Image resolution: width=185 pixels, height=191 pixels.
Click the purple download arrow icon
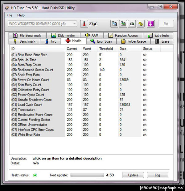coord(151,24)
